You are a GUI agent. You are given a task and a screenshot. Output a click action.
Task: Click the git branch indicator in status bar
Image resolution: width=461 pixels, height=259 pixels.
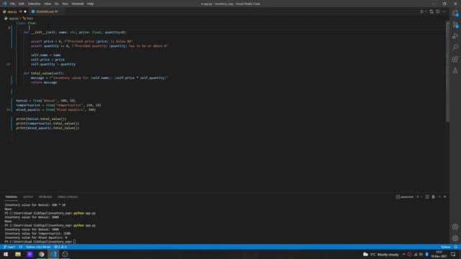(x=9, y=247)
